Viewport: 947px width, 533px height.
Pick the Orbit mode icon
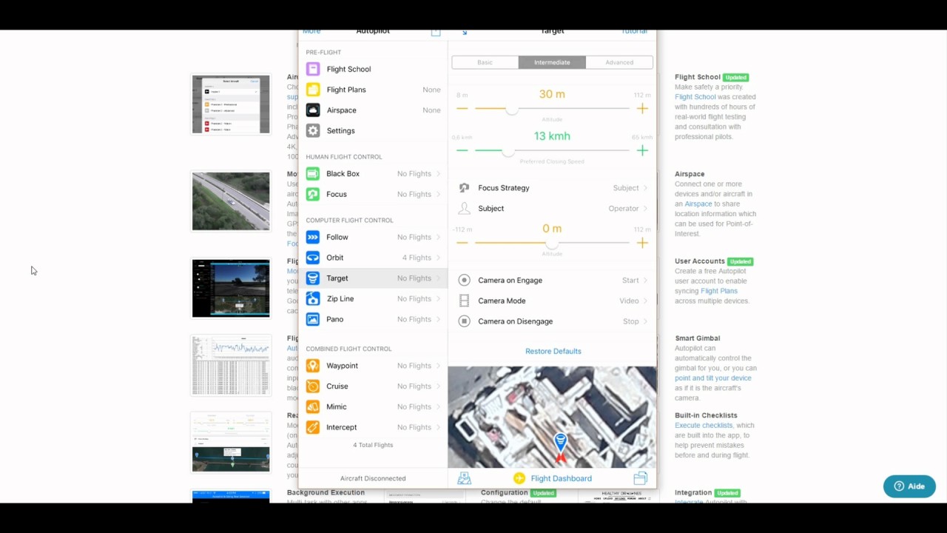(313, 258)
